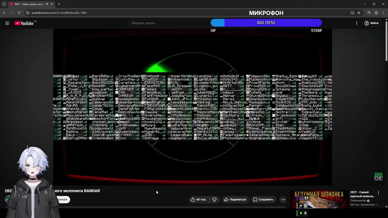Click the Поделиться share button
The width and height of the screenshot is (388, 218).
(x=235, y=200)
